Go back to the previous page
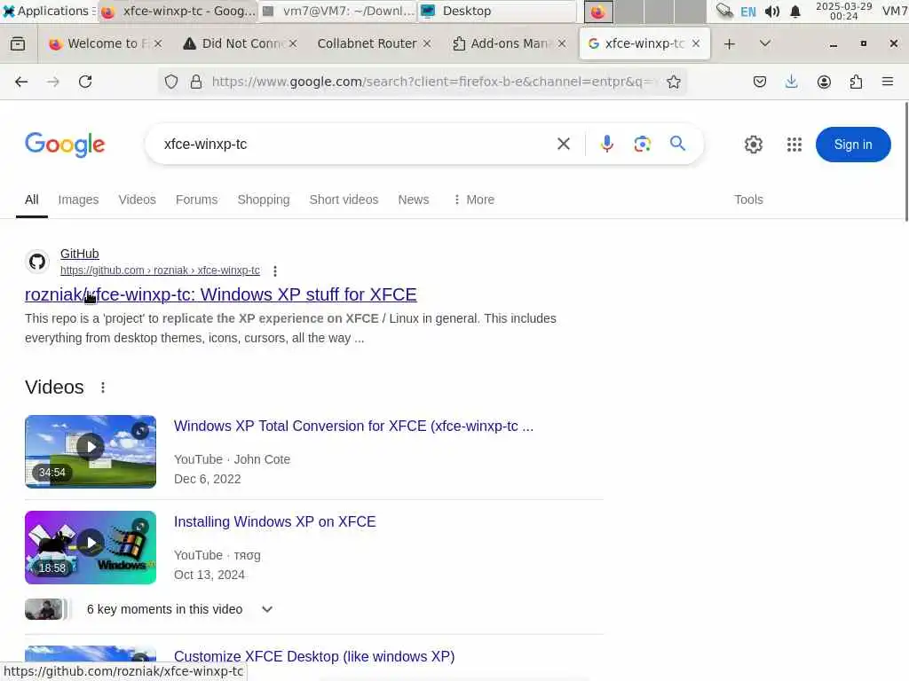The height and width of the screenshot is (681, 909). (21, 82)
